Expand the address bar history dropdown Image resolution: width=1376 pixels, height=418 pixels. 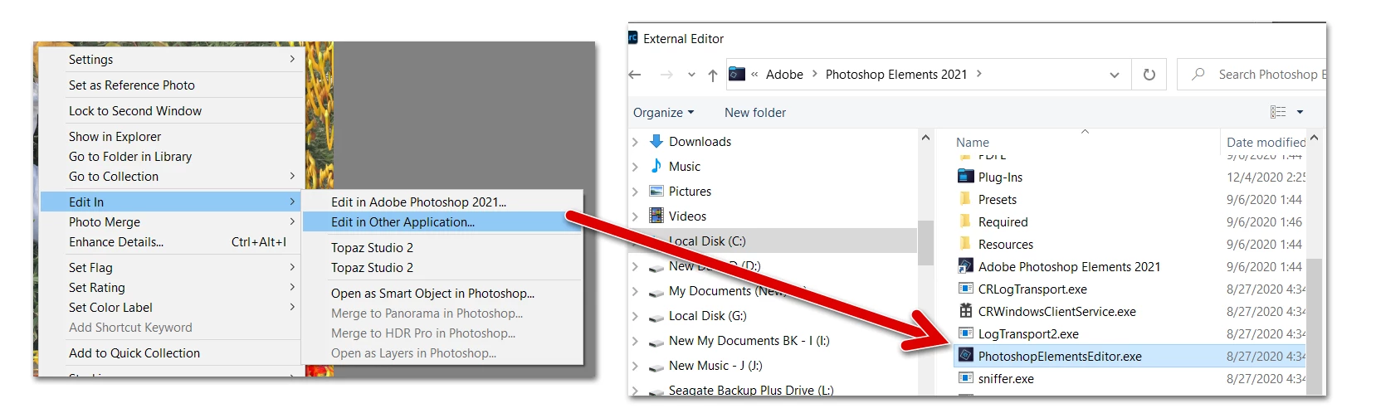tap(1114, 75)
